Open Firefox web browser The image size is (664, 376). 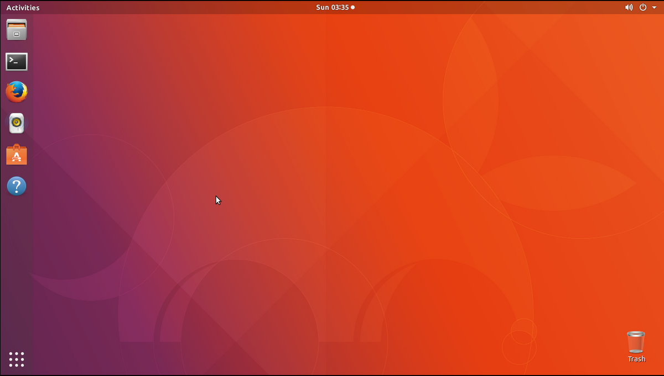(17, 92)
